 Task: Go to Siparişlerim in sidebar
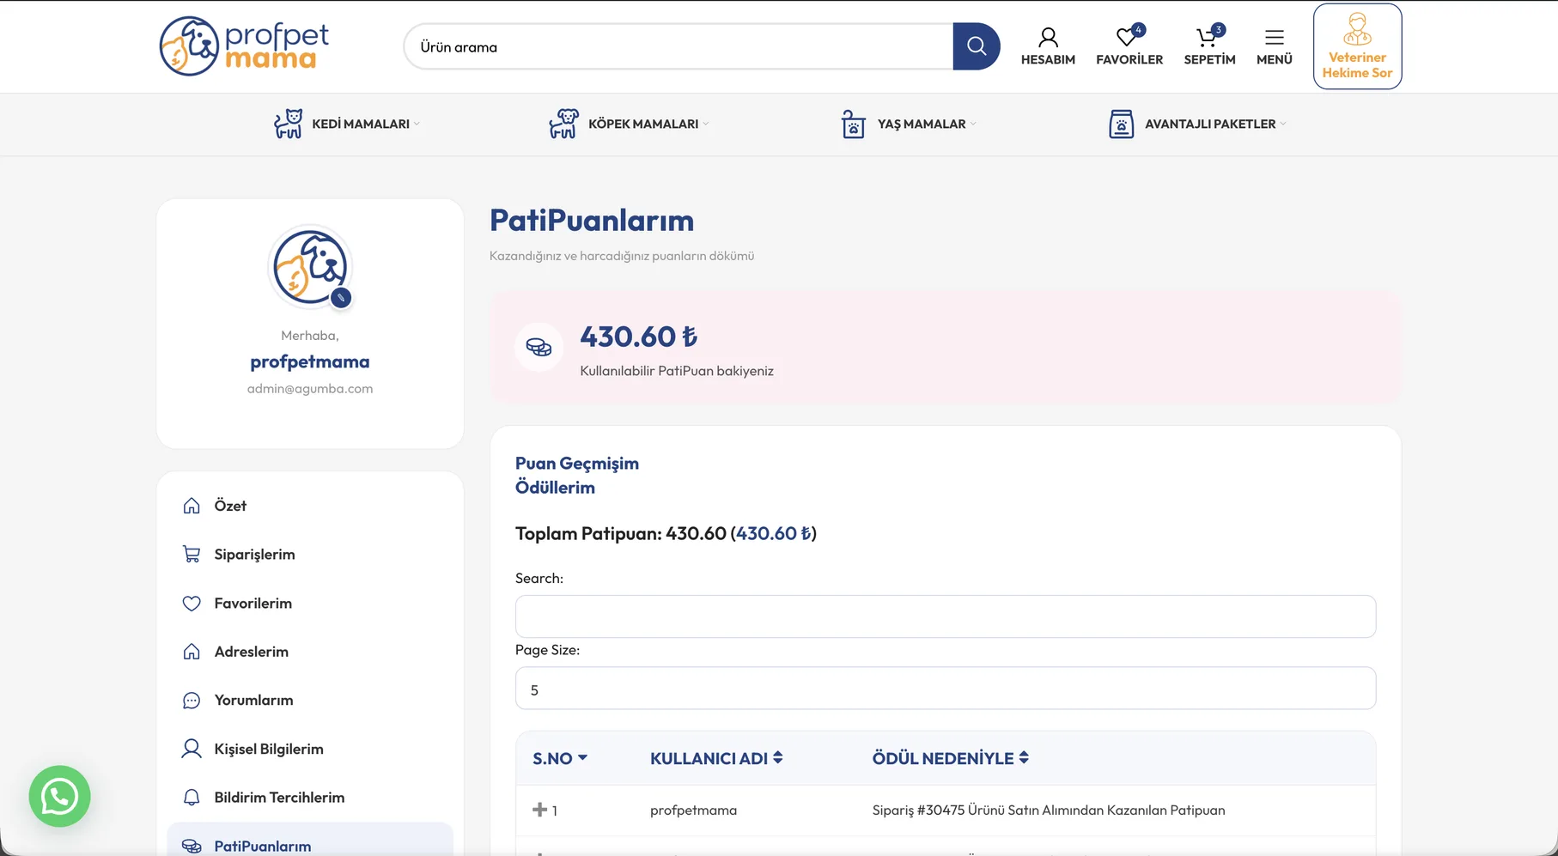tap(310, 555)
